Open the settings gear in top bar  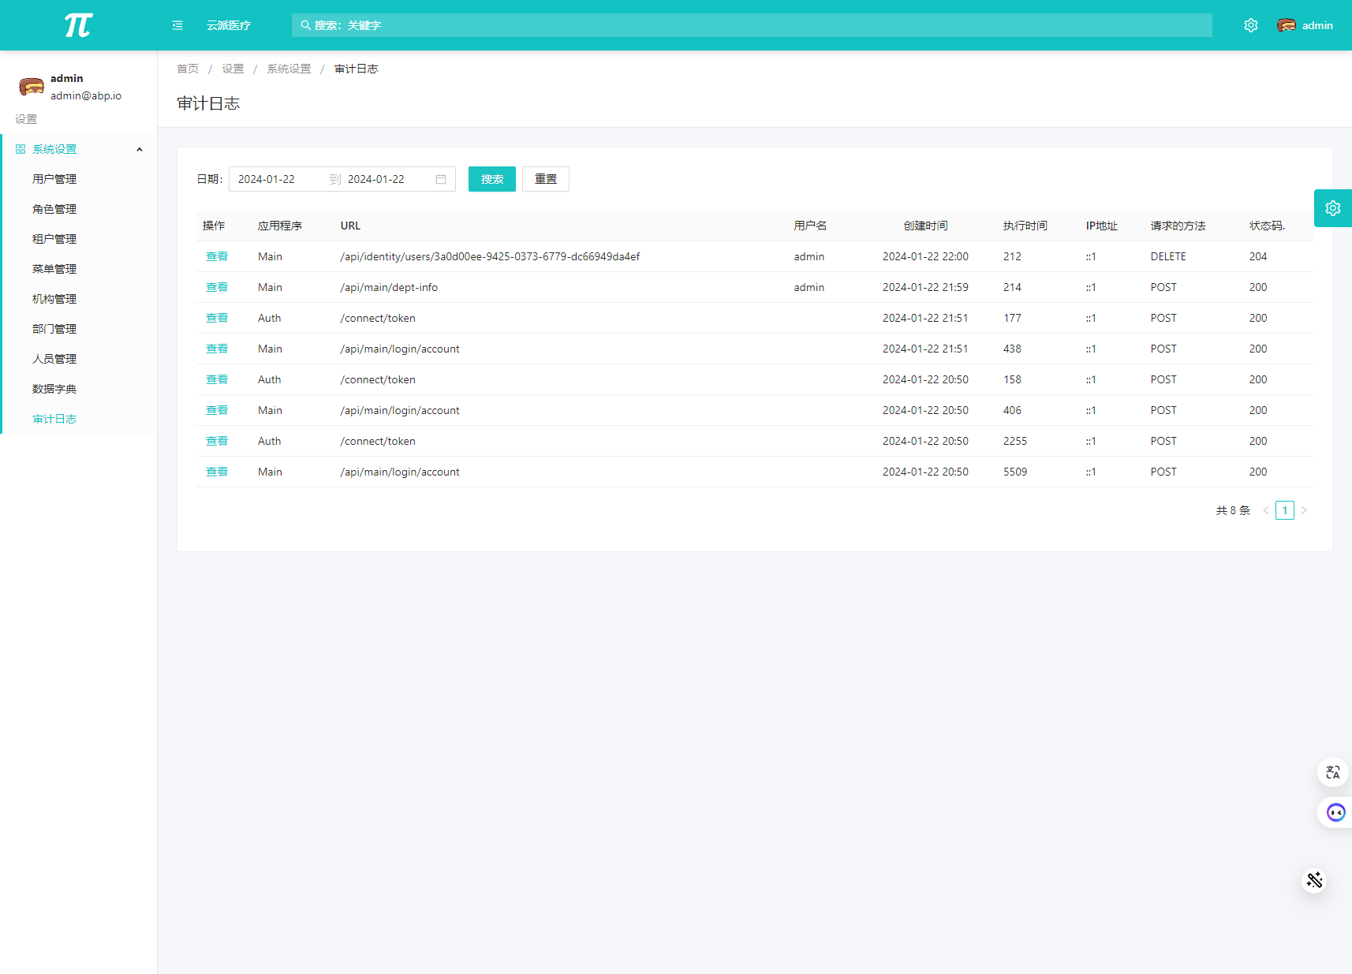click(1250, 25)
